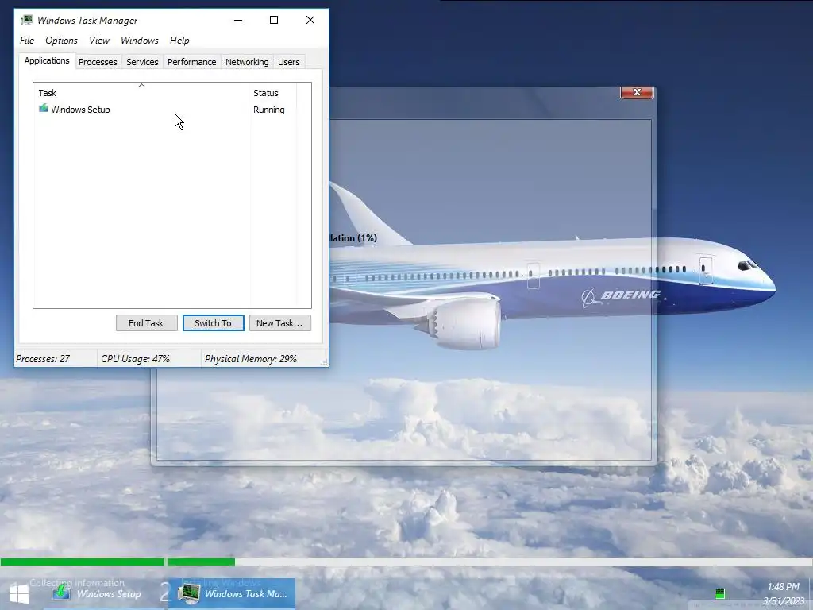Minimize the Task Manager window
The width and height of the screenshot is (813, 610).
238,20
